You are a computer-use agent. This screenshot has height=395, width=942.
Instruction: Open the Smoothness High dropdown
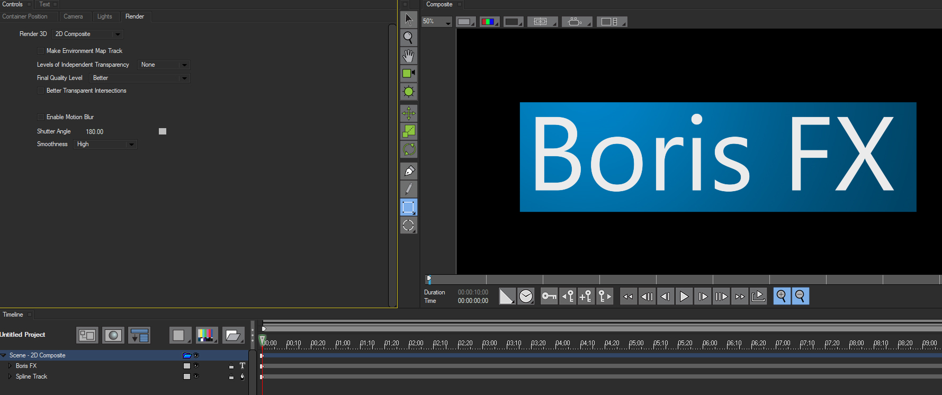pyautogui.click(x=105, y=144)
